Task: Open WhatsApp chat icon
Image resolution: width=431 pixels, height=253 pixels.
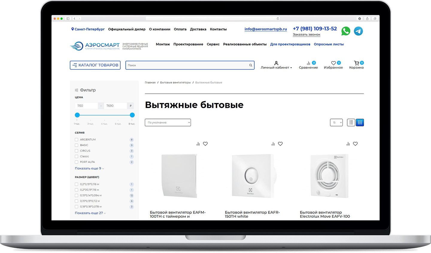Action: pyautogui.click(x=346, y=31)
